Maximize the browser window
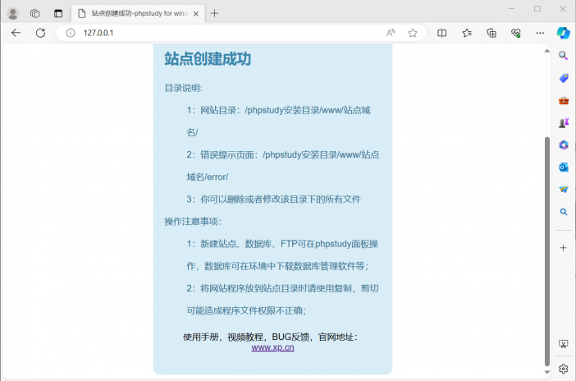Screen dimensions: 576x381 [x=537, y=8]
